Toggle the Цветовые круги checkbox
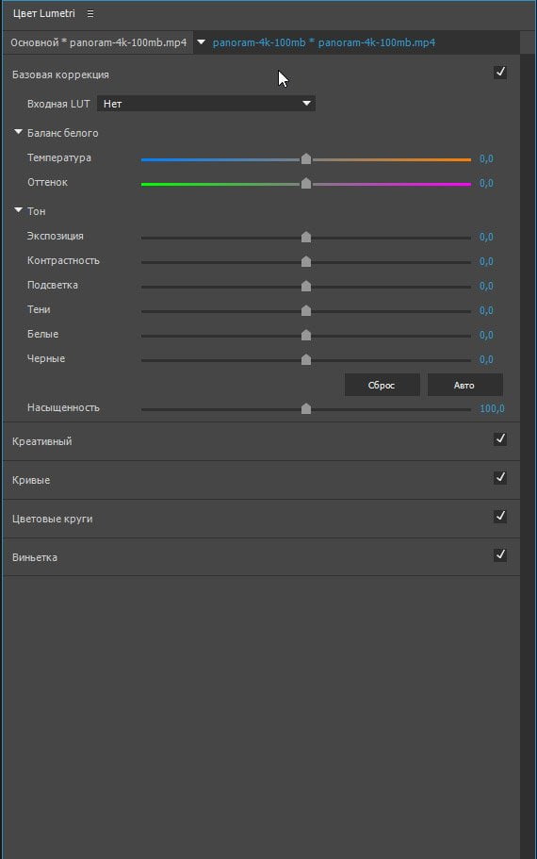 point(499,517)
